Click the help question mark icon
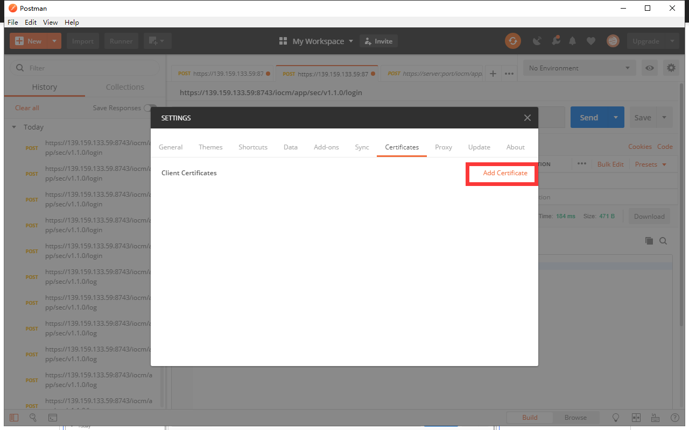This screenshot has height=430, width=689. pos(674,417)
